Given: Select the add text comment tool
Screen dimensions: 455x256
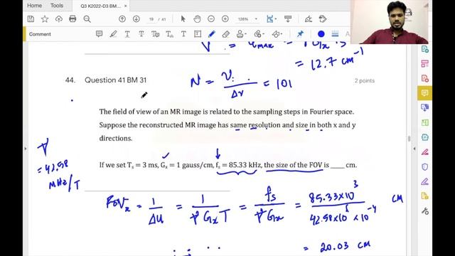Looking at the screenshot, I should (183, 34).
